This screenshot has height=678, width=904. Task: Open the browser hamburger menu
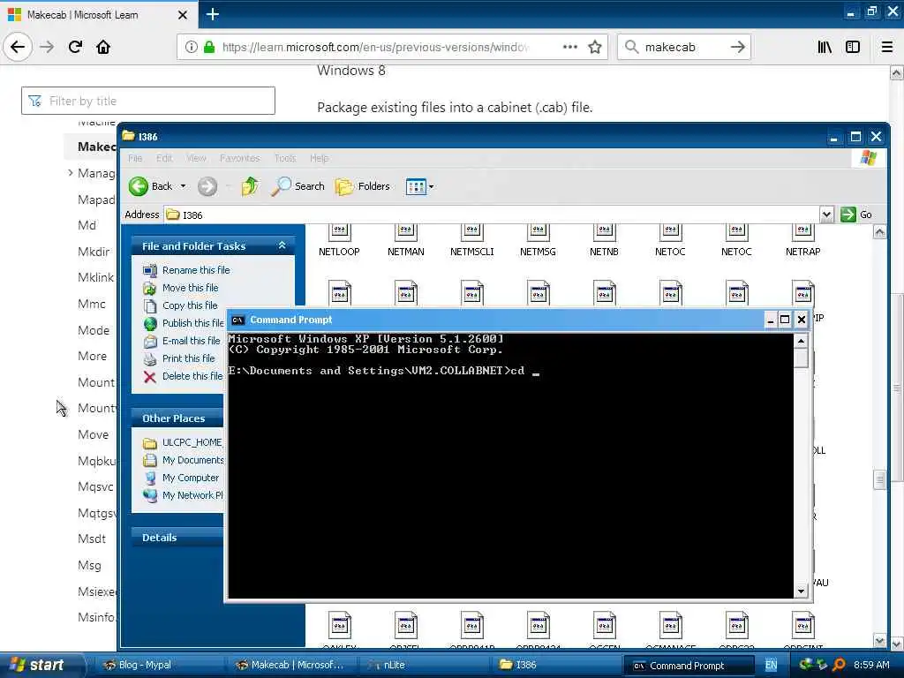(x=887, y=47)
